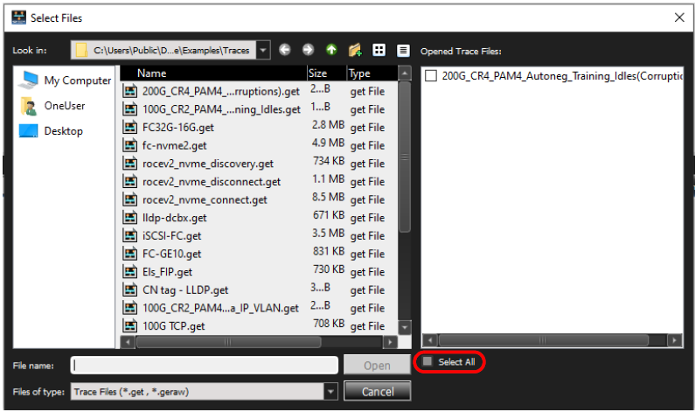
Task: Click FC32G-16G.get file icon
Action: tap(130, 128)
